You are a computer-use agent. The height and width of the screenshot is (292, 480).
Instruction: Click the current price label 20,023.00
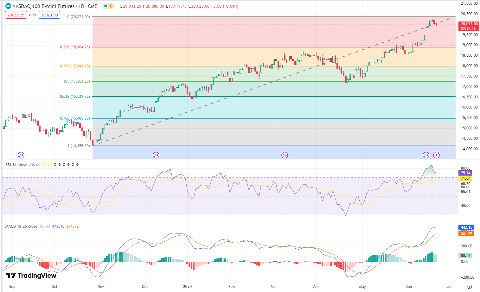tap(469, 24)
